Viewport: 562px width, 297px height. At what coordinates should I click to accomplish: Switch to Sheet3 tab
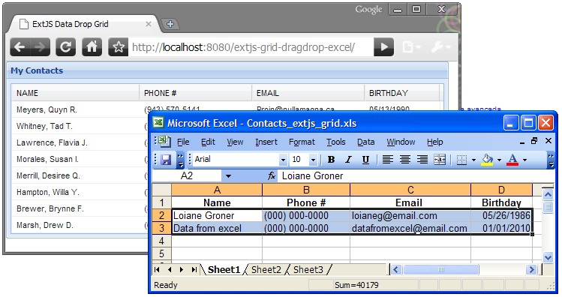[308, 269]
